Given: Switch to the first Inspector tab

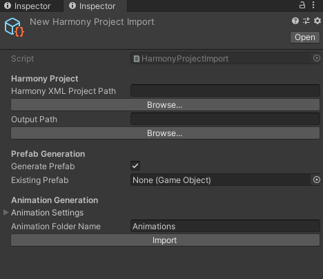Looking at the screenshot, I should point(28,6).
